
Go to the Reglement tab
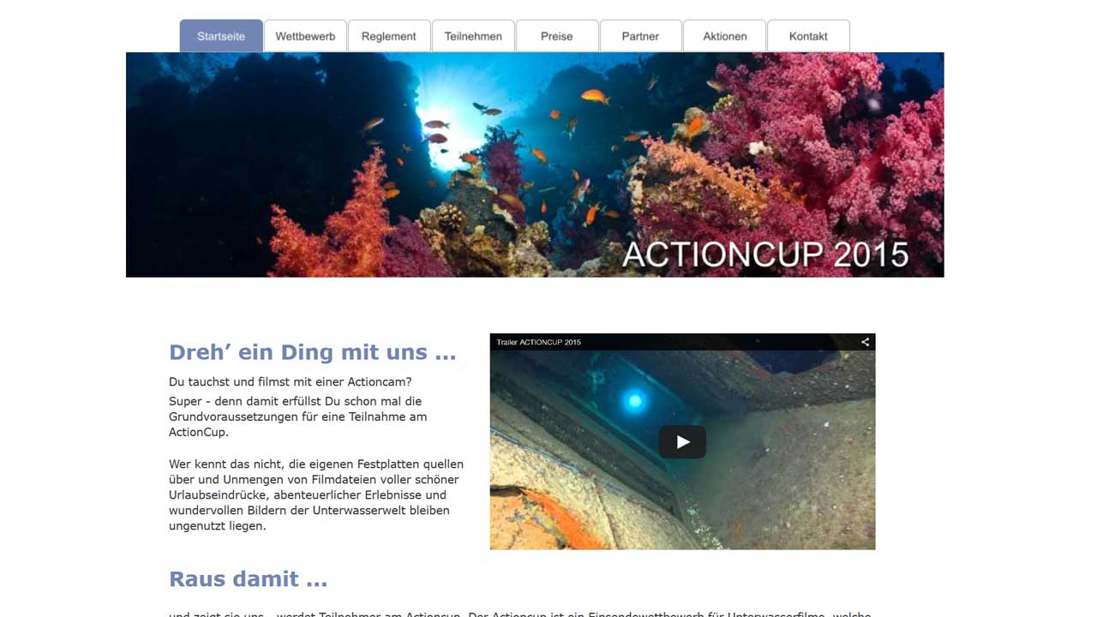389,37
